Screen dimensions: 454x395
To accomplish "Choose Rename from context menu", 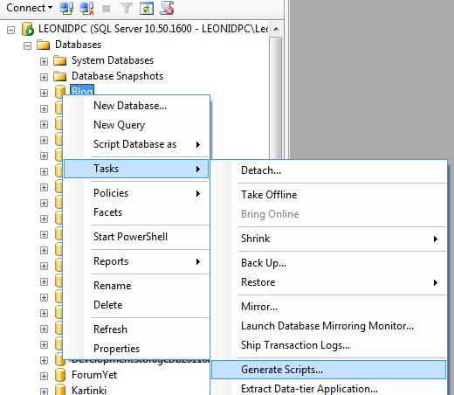I will tap(136, 286).
